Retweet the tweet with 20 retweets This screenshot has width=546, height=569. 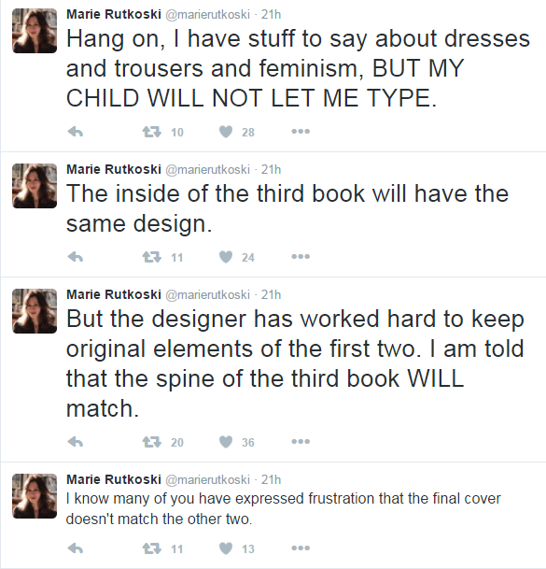tap(151, 442)
